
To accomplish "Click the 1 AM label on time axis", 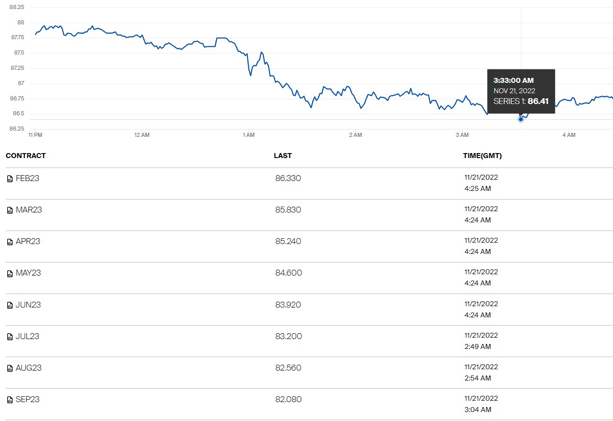I will click(x=248, y=135).
